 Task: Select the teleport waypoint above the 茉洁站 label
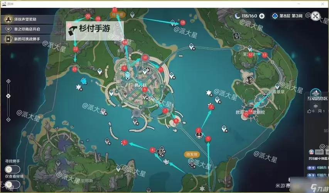tap(250, 49)
